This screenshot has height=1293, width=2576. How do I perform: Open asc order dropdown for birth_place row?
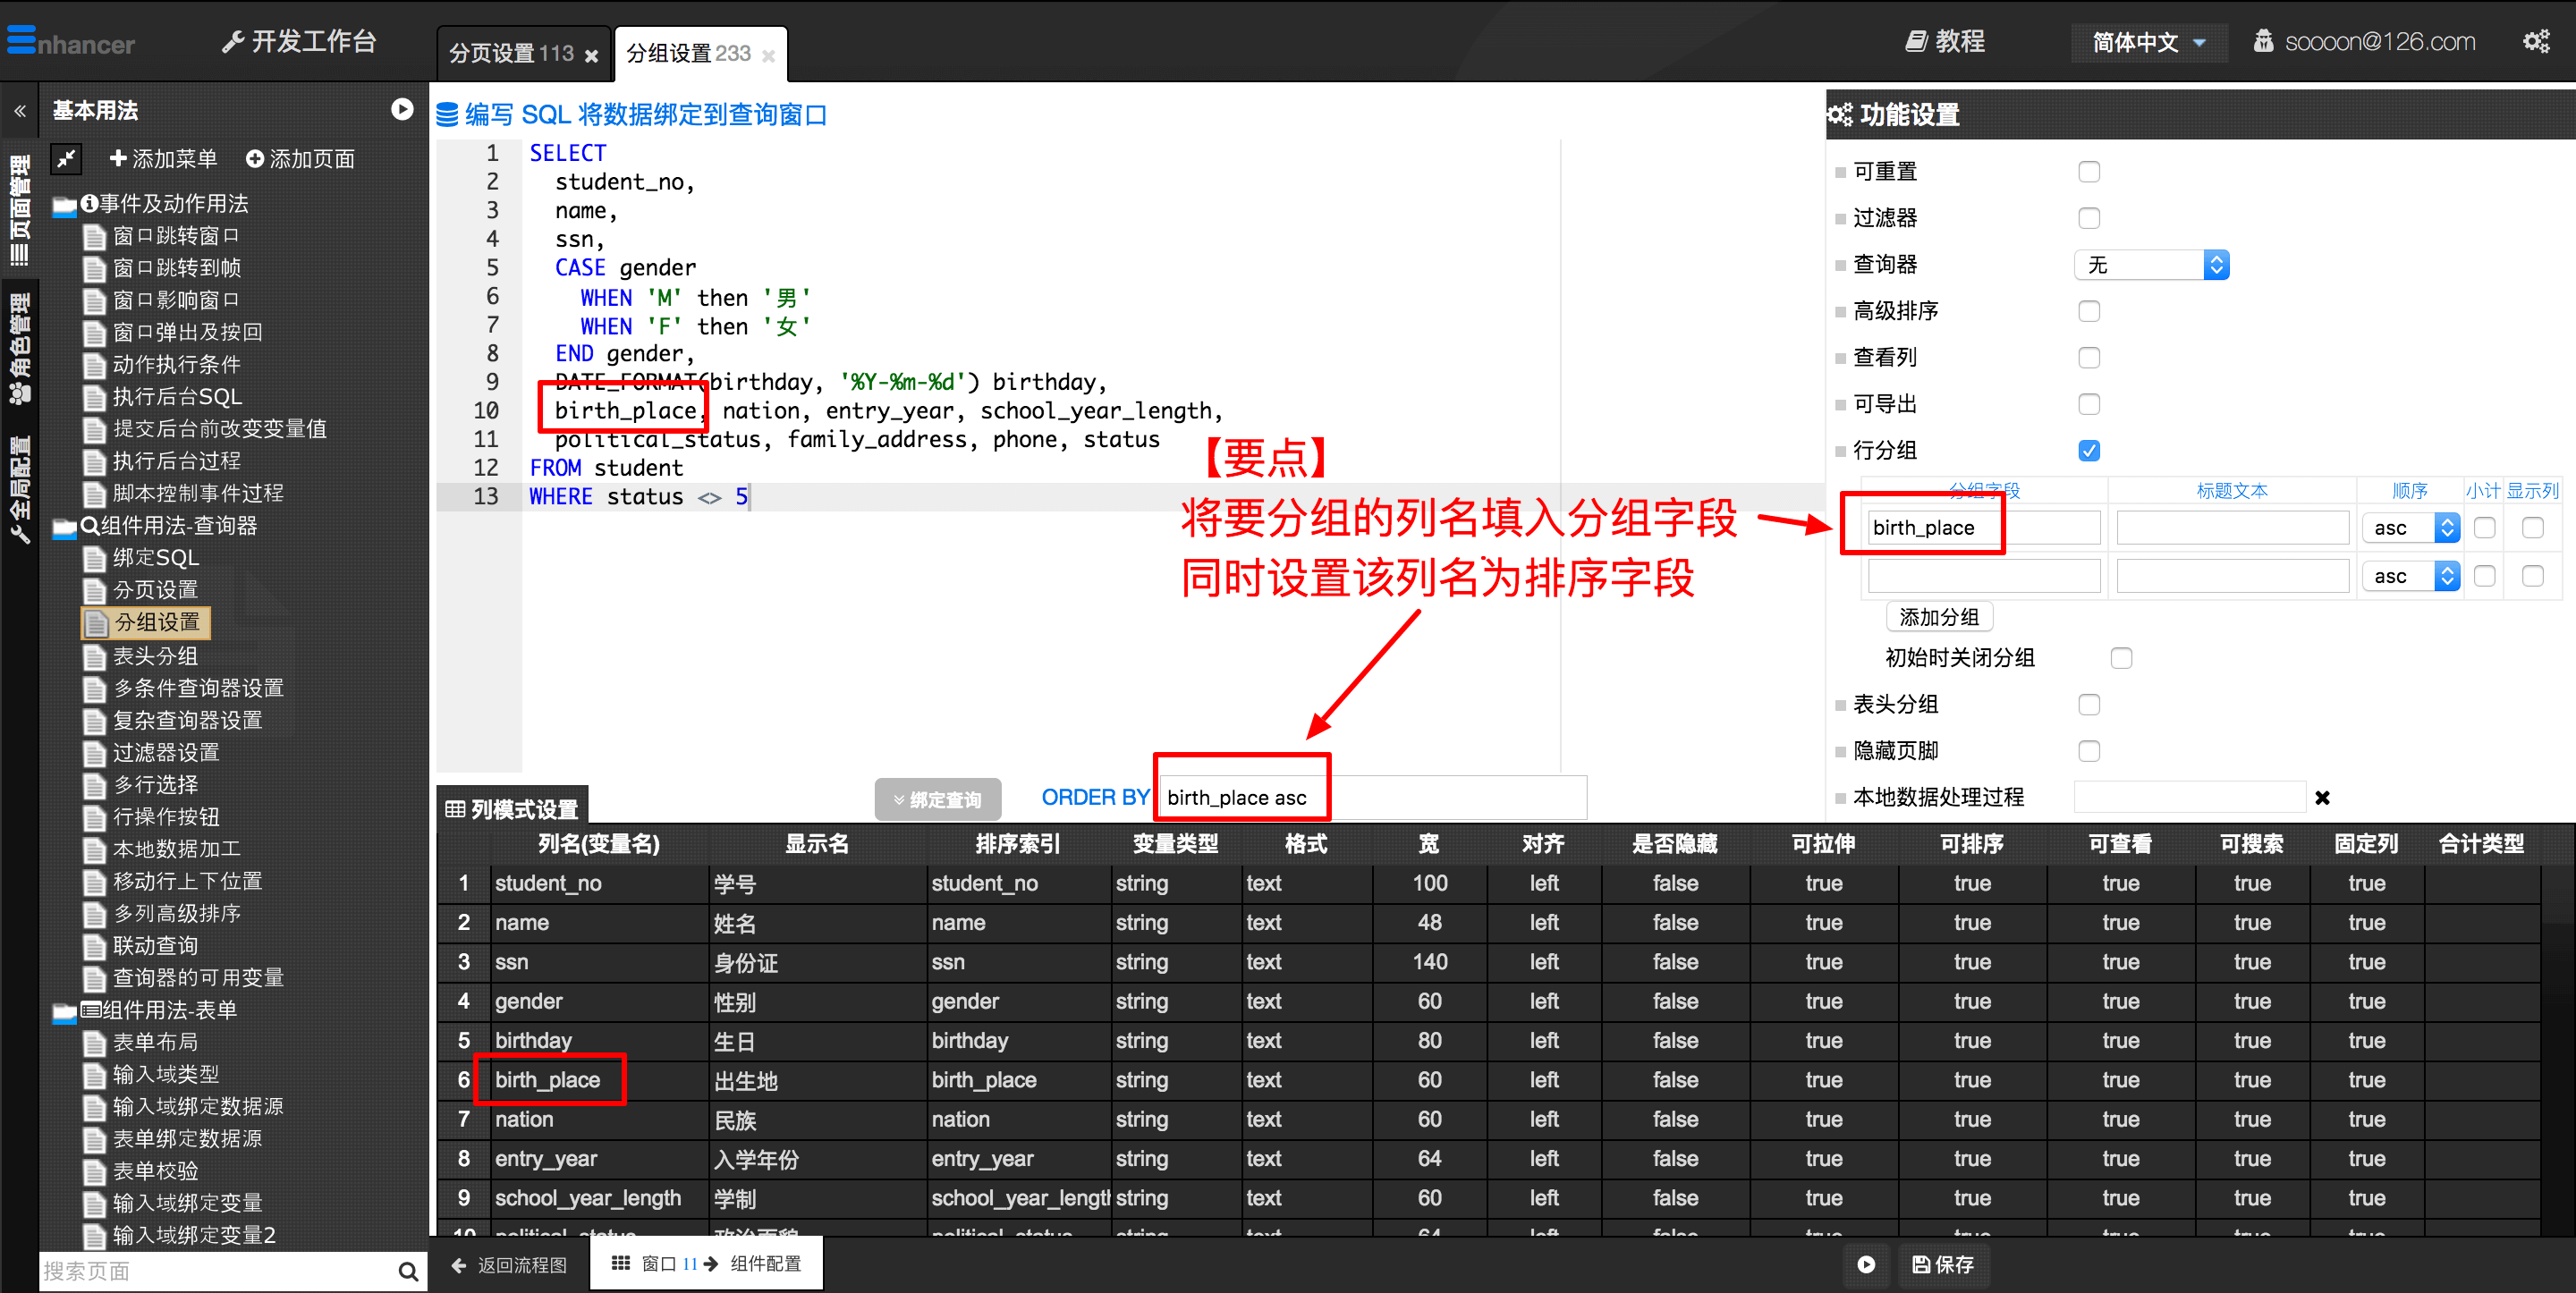(2410, 527)
